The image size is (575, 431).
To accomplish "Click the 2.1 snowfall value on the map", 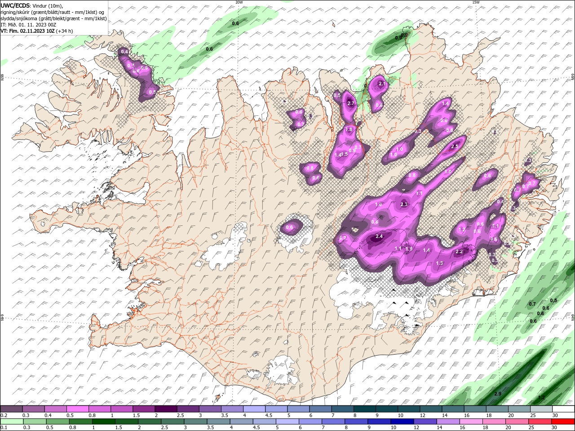I will [382, 84].
